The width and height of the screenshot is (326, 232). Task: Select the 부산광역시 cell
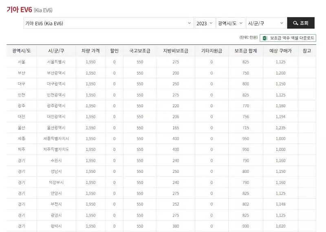[x=56, y=73]
